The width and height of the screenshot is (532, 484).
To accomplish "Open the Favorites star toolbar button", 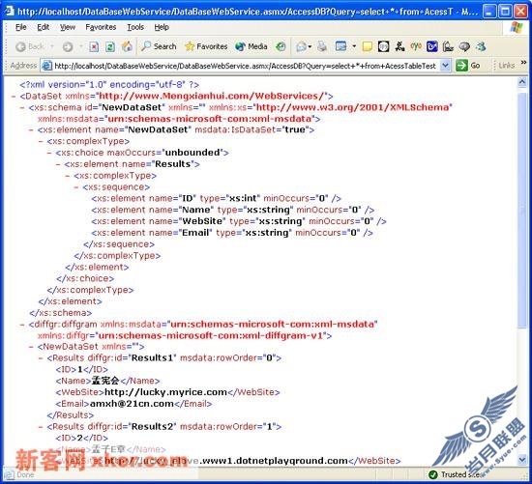I will pos(206,46).
